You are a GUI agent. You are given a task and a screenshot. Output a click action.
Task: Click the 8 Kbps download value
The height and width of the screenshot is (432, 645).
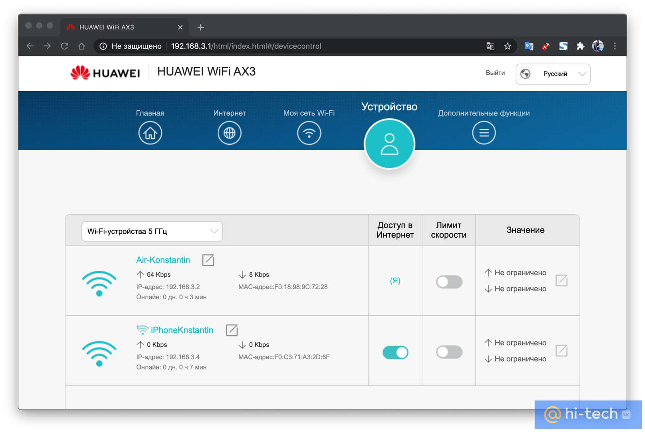tap(259, 275)
